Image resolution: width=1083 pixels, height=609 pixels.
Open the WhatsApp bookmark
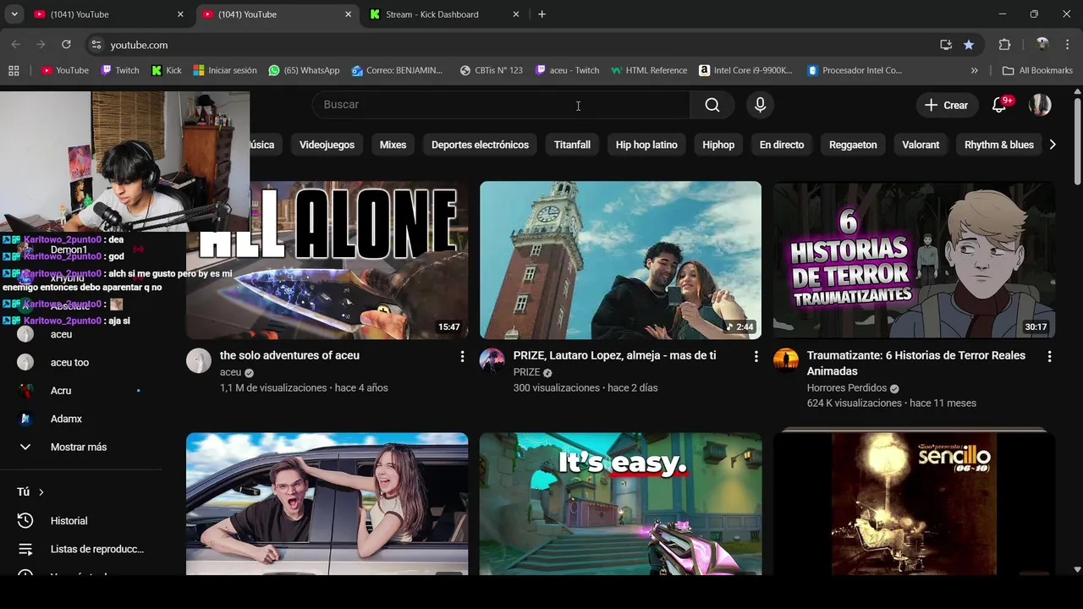(304, 70)
